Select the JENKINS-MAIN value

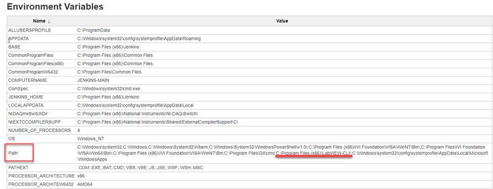click(93, 80)
